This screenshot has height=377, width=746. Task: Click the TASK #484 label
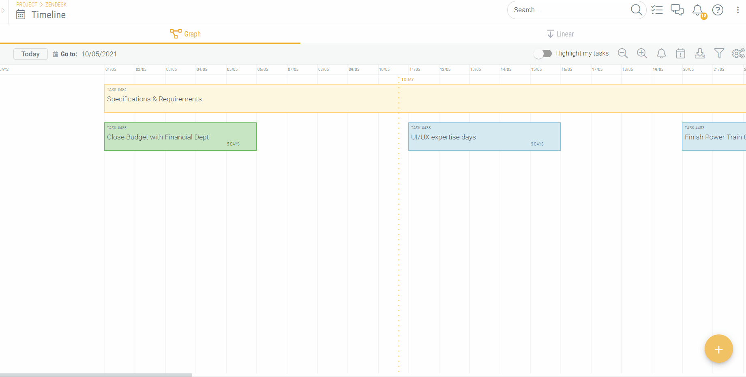click(117, 90)
